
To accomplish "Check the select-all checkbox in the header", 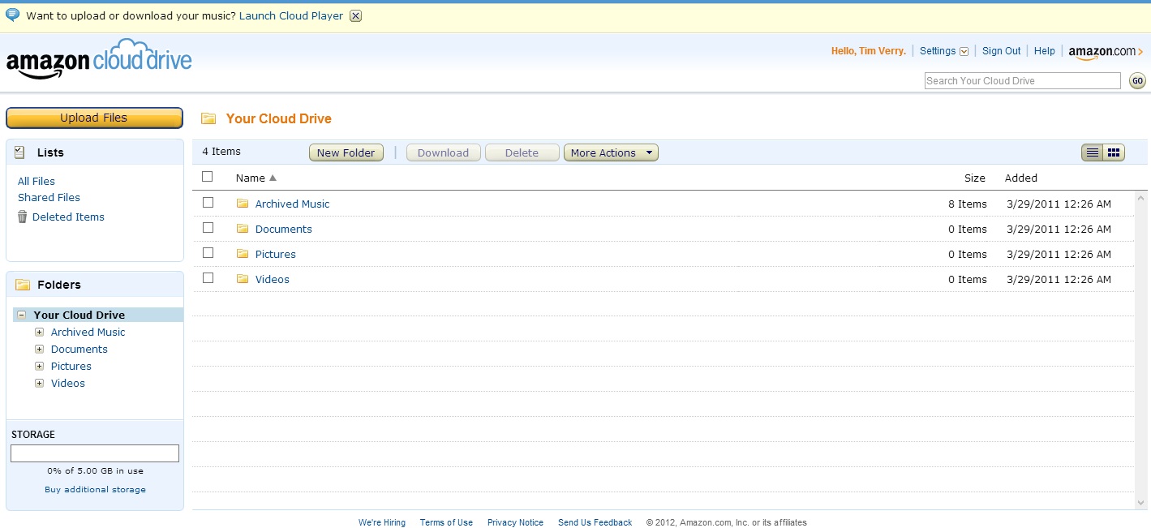I will pyautogui.click(x=208, y=176).
